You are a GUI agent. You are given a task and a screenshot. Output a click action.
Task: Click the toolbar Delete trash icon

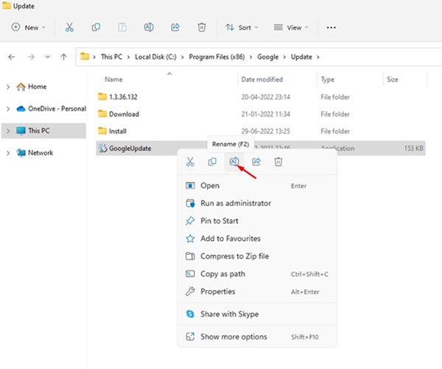point(201,27)
